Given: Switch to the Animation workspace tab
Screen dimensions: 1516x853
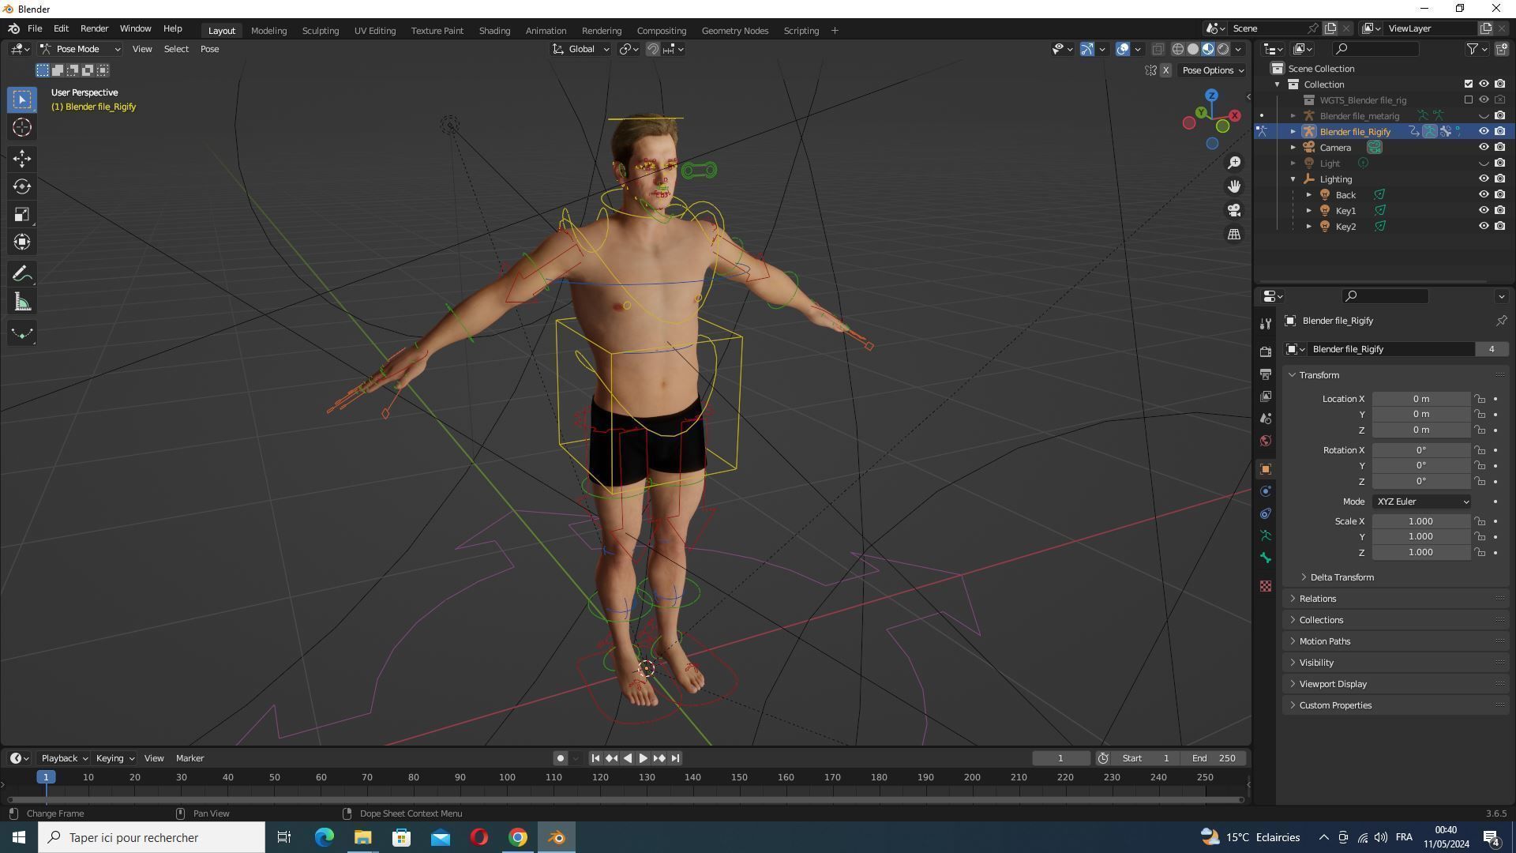Looking at the screenshot, I should click(546, 30).
